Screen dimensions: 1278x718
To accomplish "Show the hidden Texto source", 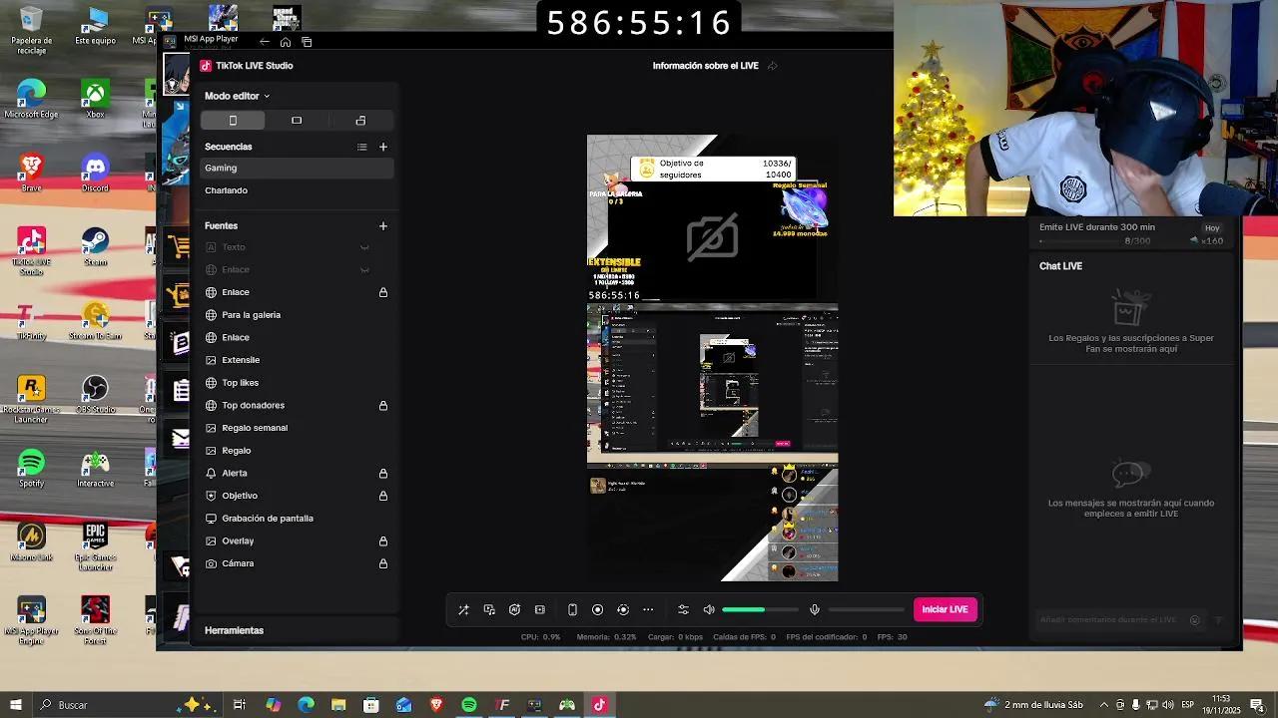I will click(364, 247).
